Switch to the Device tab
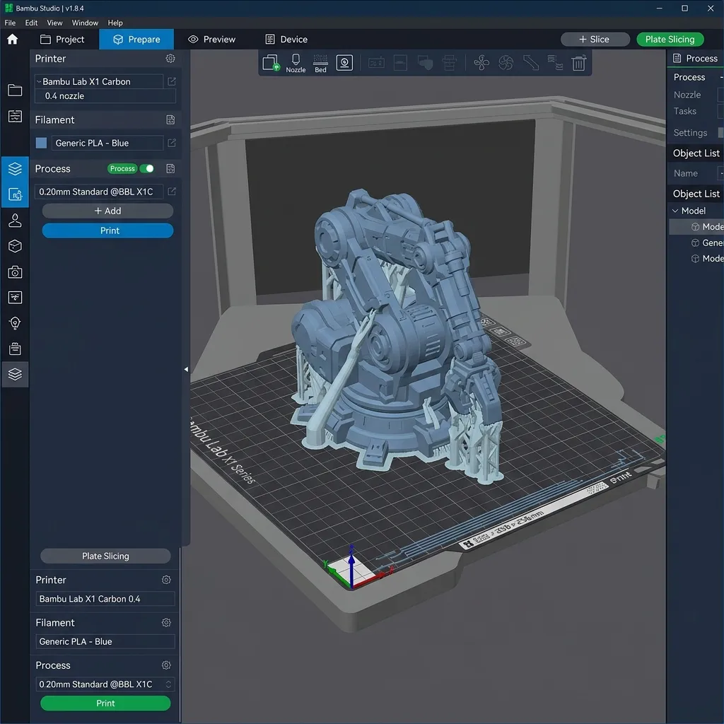This screenshot has width=724, height=724. (287, 40)
